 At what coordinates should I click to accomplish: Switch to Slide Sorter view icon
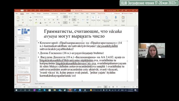point(109,87)
